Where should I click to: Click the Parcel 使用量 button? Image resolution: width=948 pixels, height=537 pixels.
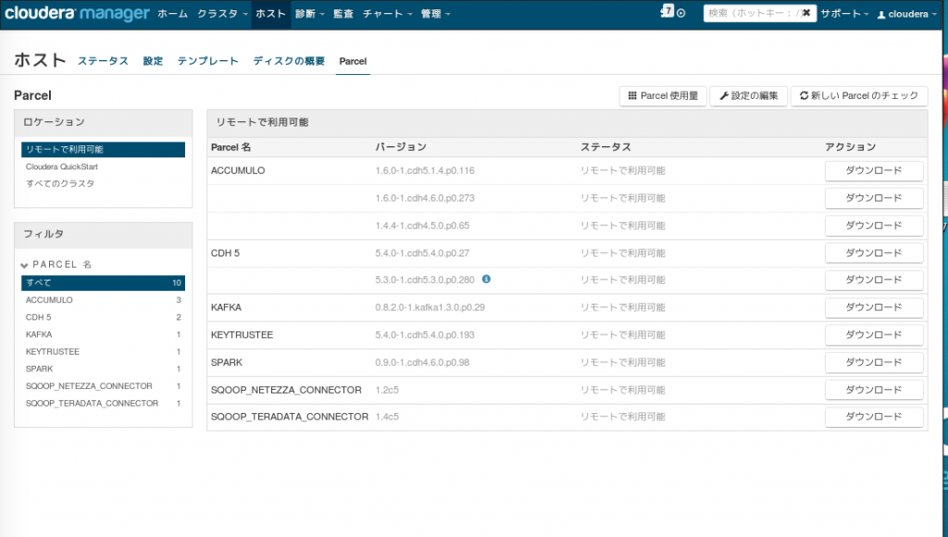(663, 95)
